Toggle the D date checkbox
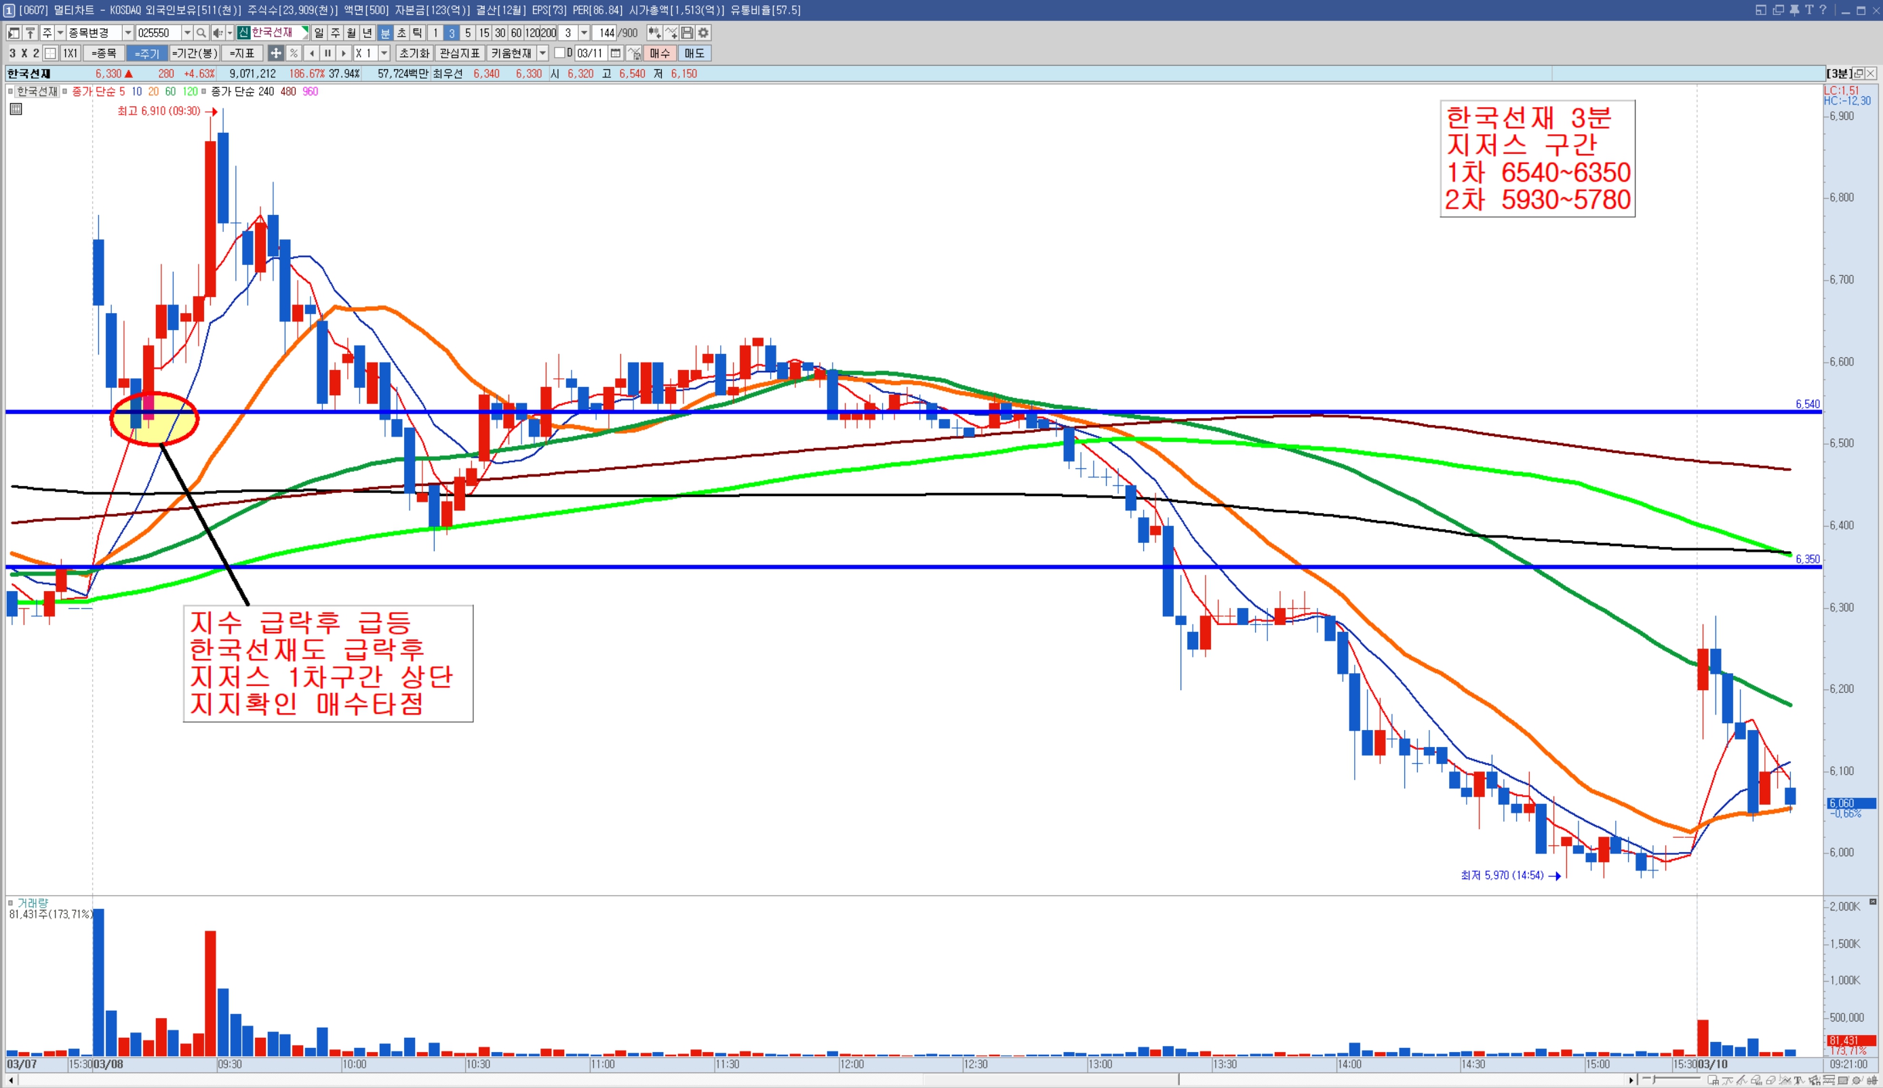Image resolution: width=1883 pixels, height=1088 pixels. point(559,53)
